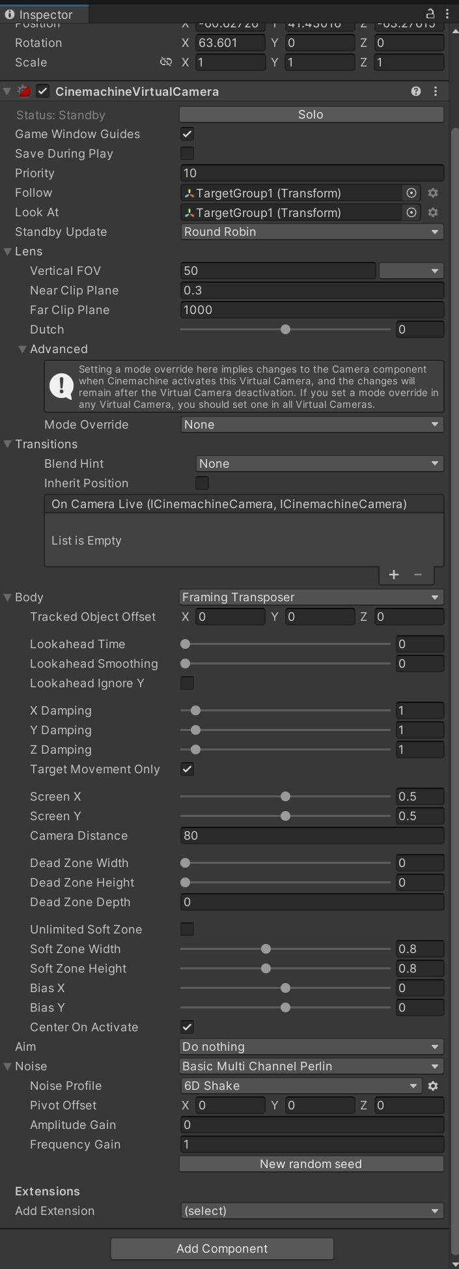Click the gear icon beside Follow field
Screen dimensions: 459x1269
click(x=432, y=193)
